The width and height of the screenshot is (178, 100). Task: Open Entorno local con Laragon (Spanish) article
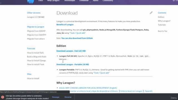point(111,91)
